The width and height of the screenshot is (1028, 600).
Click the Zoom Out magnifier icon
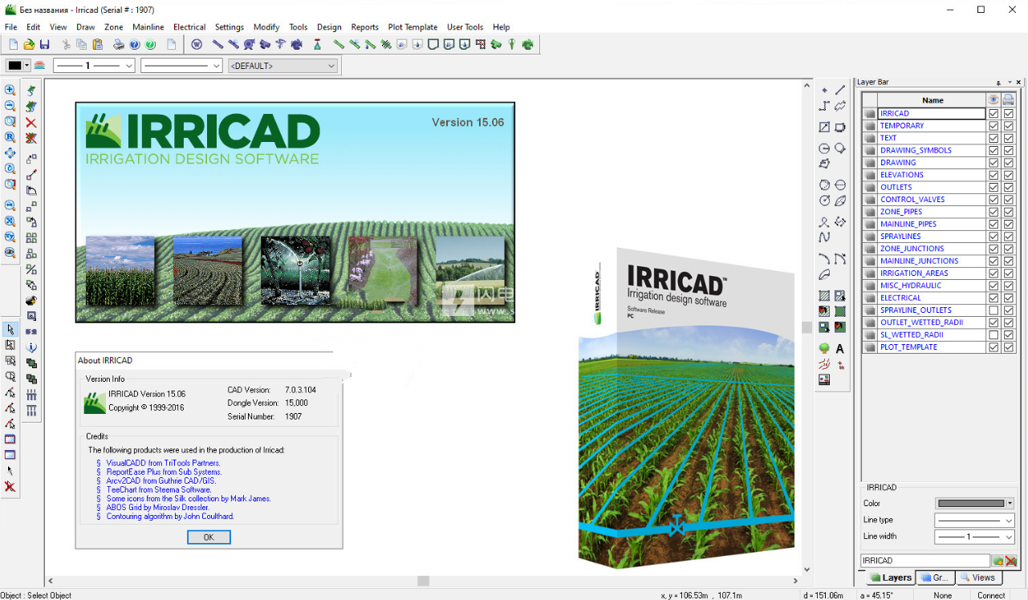(10, 106)
